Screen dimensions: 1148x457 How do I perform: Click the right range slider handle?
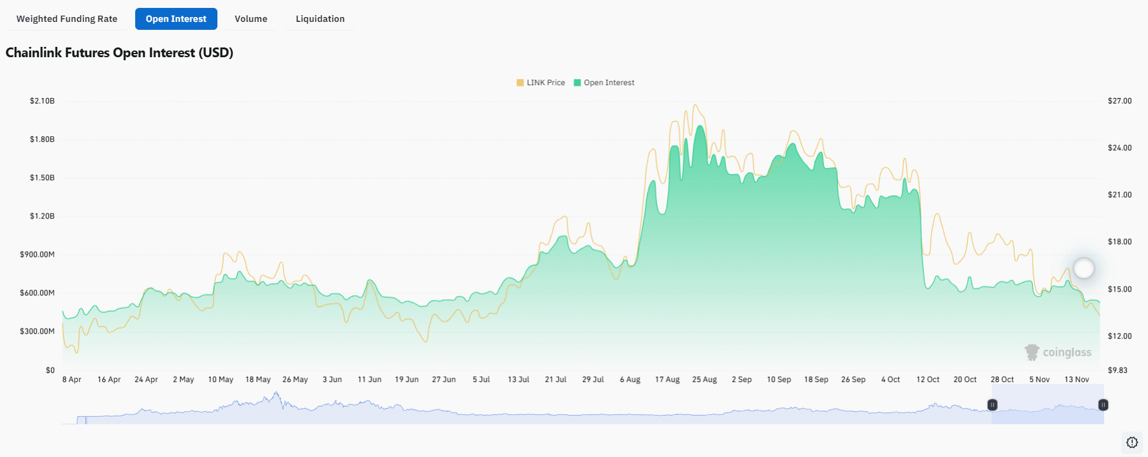click(x=1103, y=405)
